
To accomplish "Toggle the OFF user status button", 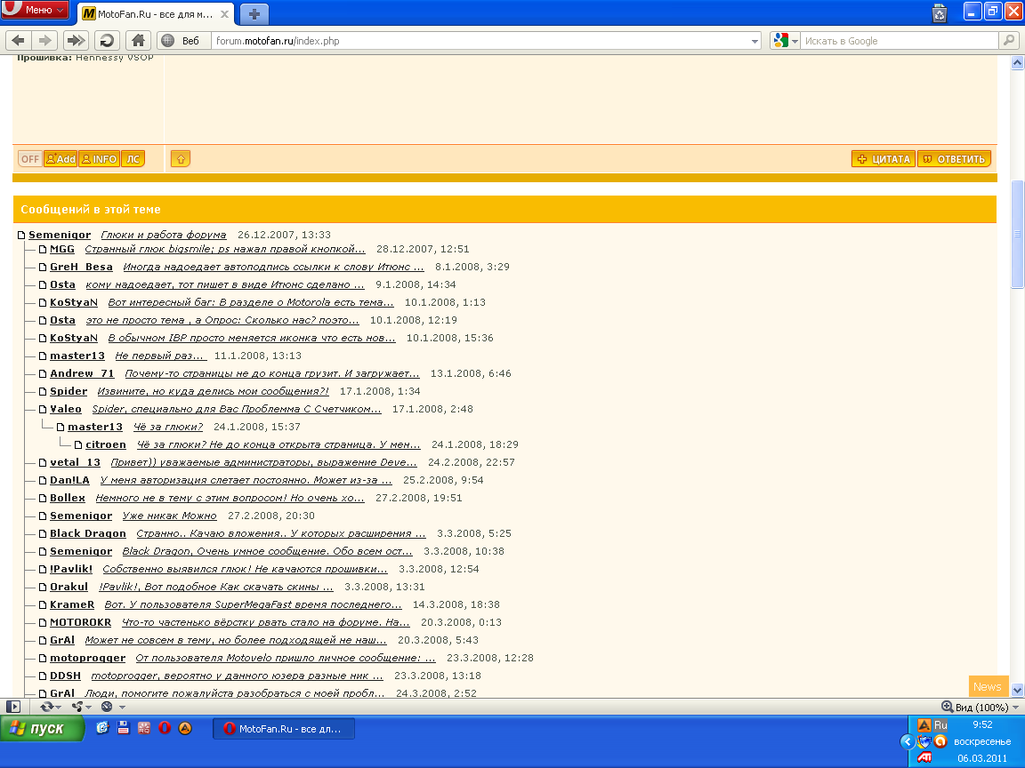I will click(x=30, y=159).
